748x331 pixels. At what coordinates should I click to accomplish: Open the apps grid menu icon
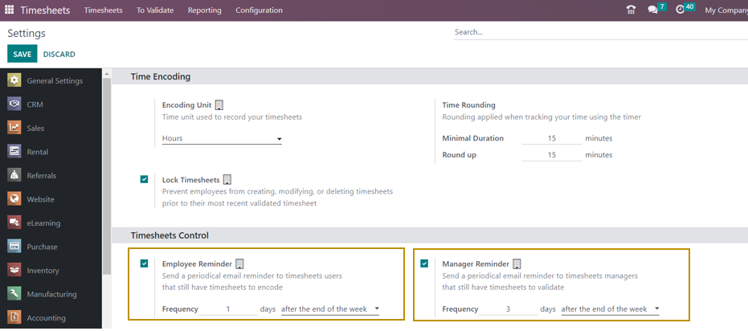tap(10, 10)
